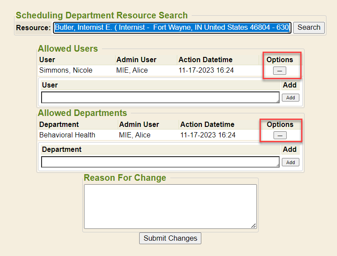Click the User entry field under Allowed Users

pyautogui.click(x=160, y=97)
